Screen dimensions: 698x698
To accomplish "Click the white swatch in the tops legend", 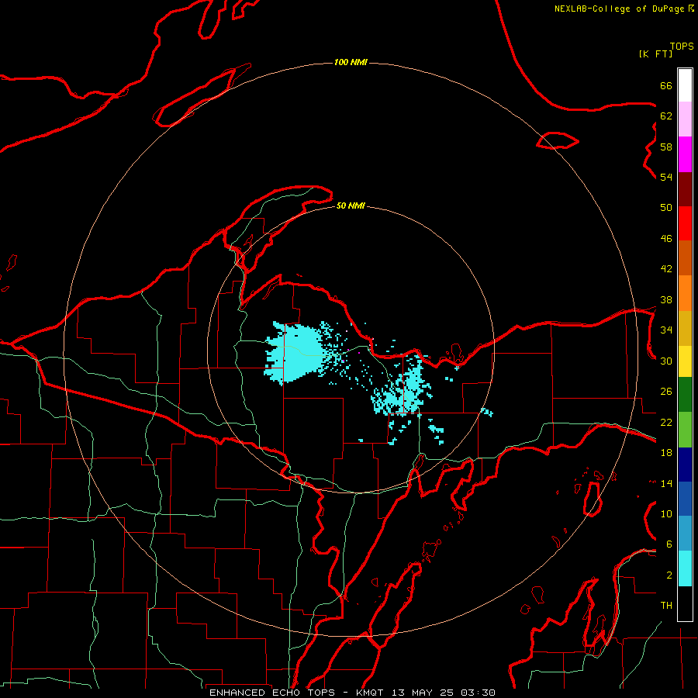I will (685, 85).
